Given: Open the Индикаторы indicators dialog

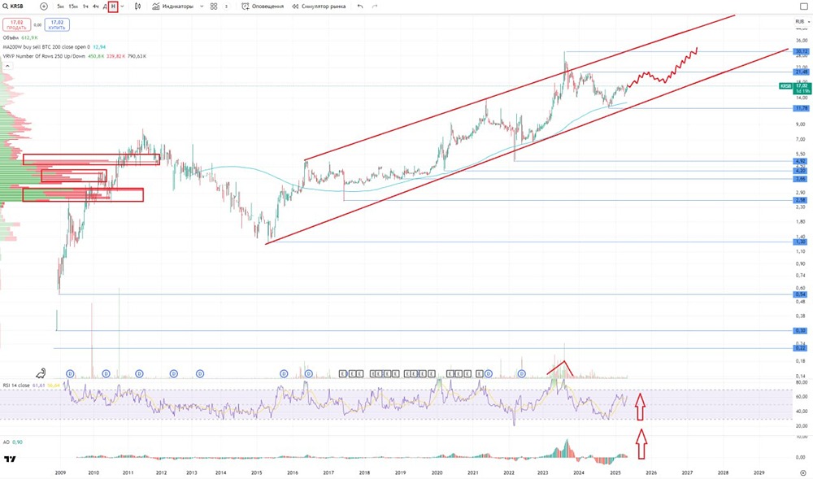Looking at the screenshot, I should click(172, 7).
